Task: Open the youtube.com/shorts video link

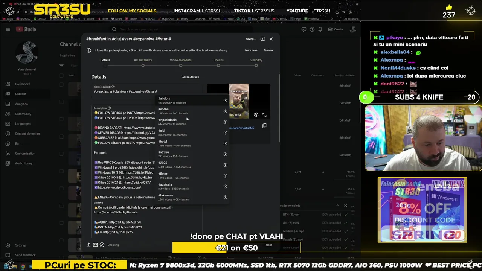Action: (x=242, y=128)
